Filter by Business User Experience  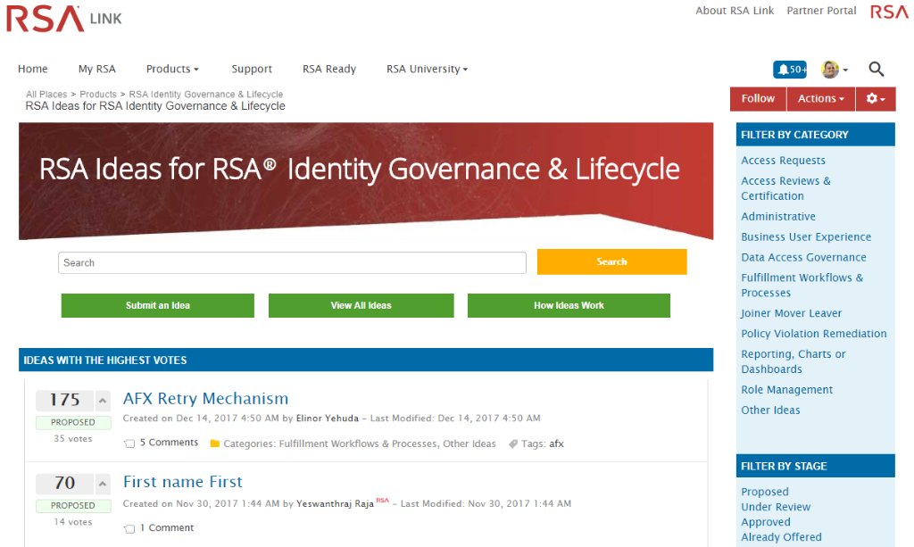pyautogui.click(x=806, y=236)
